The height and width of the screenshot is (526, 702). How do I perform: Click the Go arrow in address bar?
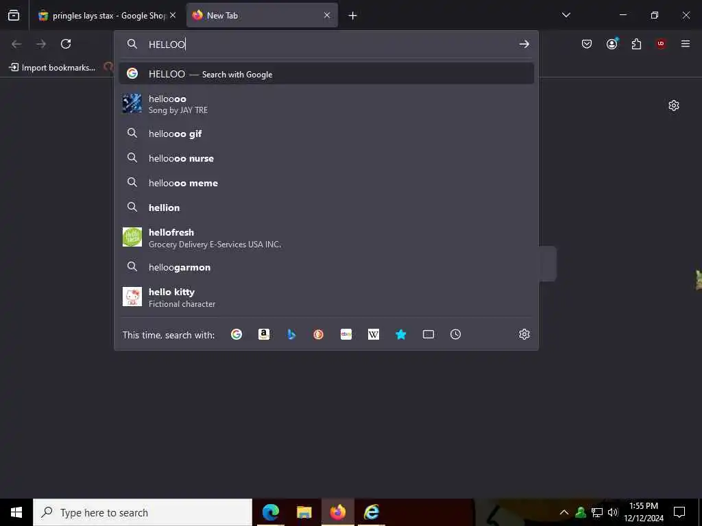click(524, 44)
